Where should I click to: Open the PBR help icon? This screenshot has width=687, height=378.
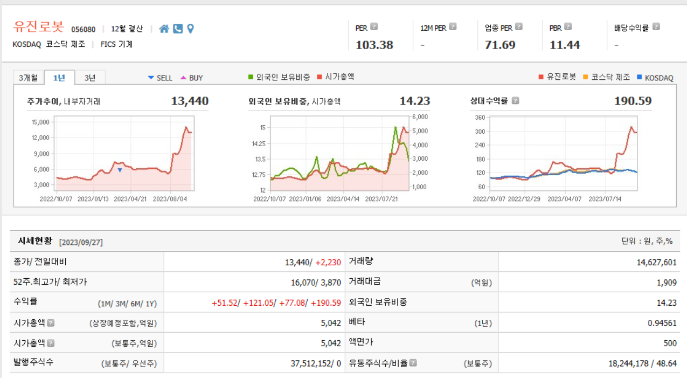point(568,26)
